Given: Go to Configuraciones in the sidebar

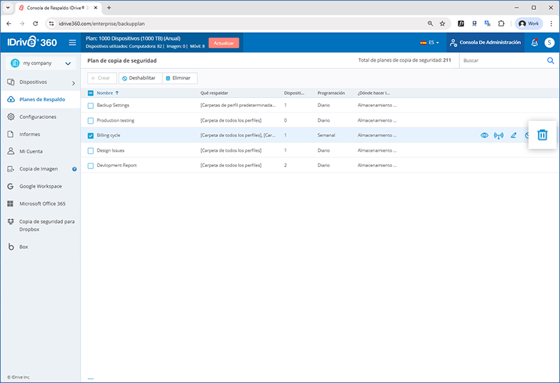Looking at the screenshot, I should point(38,117).
